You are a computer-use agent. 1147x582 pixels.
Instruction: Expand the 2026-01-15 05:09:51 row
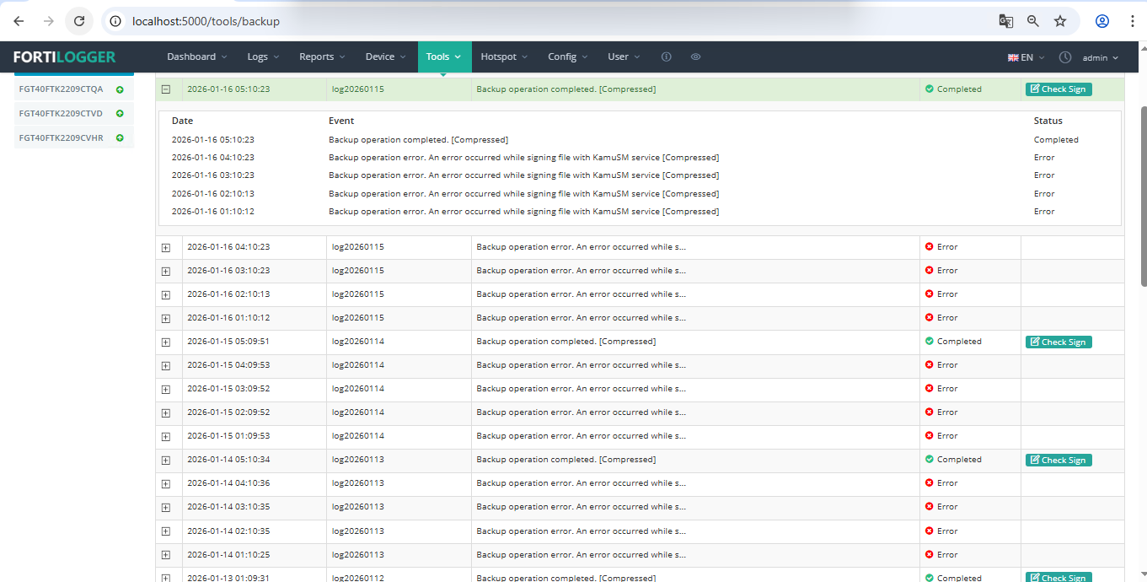[166, 342]
